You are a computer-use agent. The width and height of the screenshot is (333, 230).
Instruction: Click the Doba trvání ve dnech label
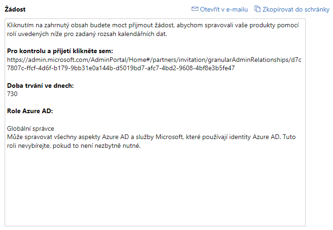(40, 85)
